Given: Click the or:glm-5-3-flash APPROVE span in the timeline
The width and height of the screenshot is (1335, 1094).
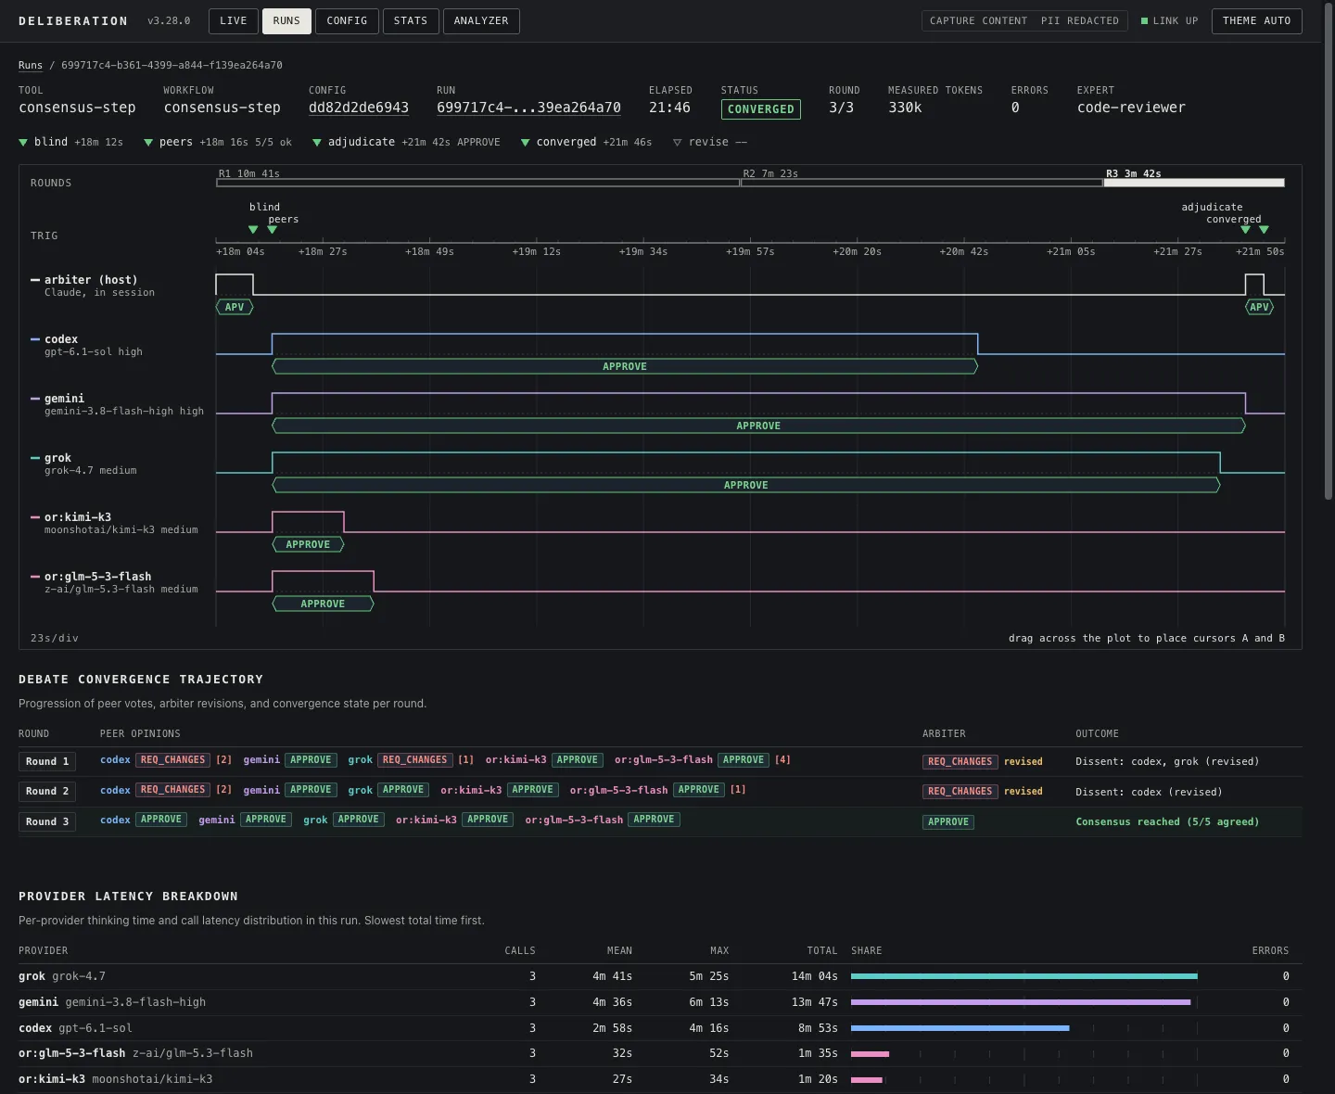Looking at the screenshot, I should [323, 604].
